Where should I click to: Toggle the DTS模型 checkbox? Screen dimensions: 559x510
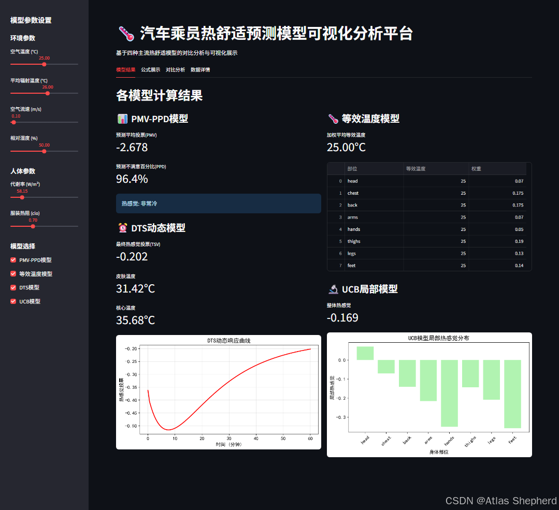click(13, 287)
